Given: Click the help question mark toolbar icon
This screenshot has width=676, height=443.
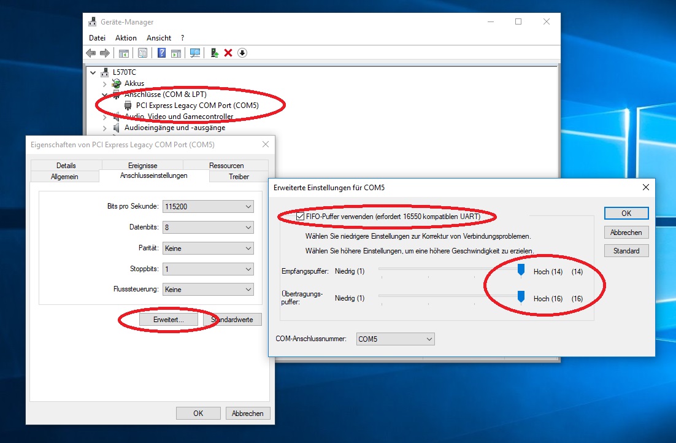Looking at the screenshot, I should [162, 53].
